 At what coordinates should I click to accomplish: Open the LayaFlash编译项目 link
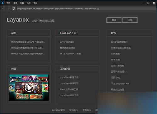point(69,83)
